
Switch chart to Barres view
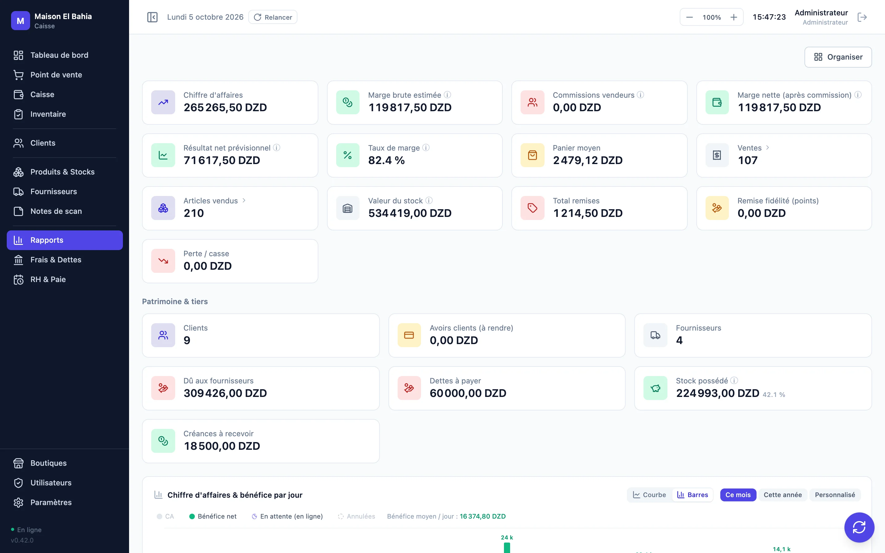pyautogui.click(x=693, y=495)
